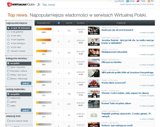160x127 pixels.
Task: Expand 'pokaż szczegóły' for Weźmie 3 mln kredytu
Action: click(x=147, y=96)
